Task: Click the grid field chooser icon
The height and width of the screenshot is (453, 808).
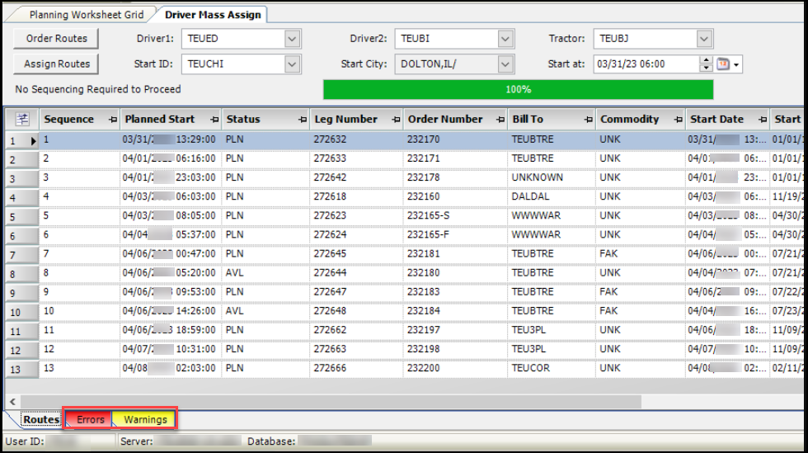Action: click(x=22, y=119)
